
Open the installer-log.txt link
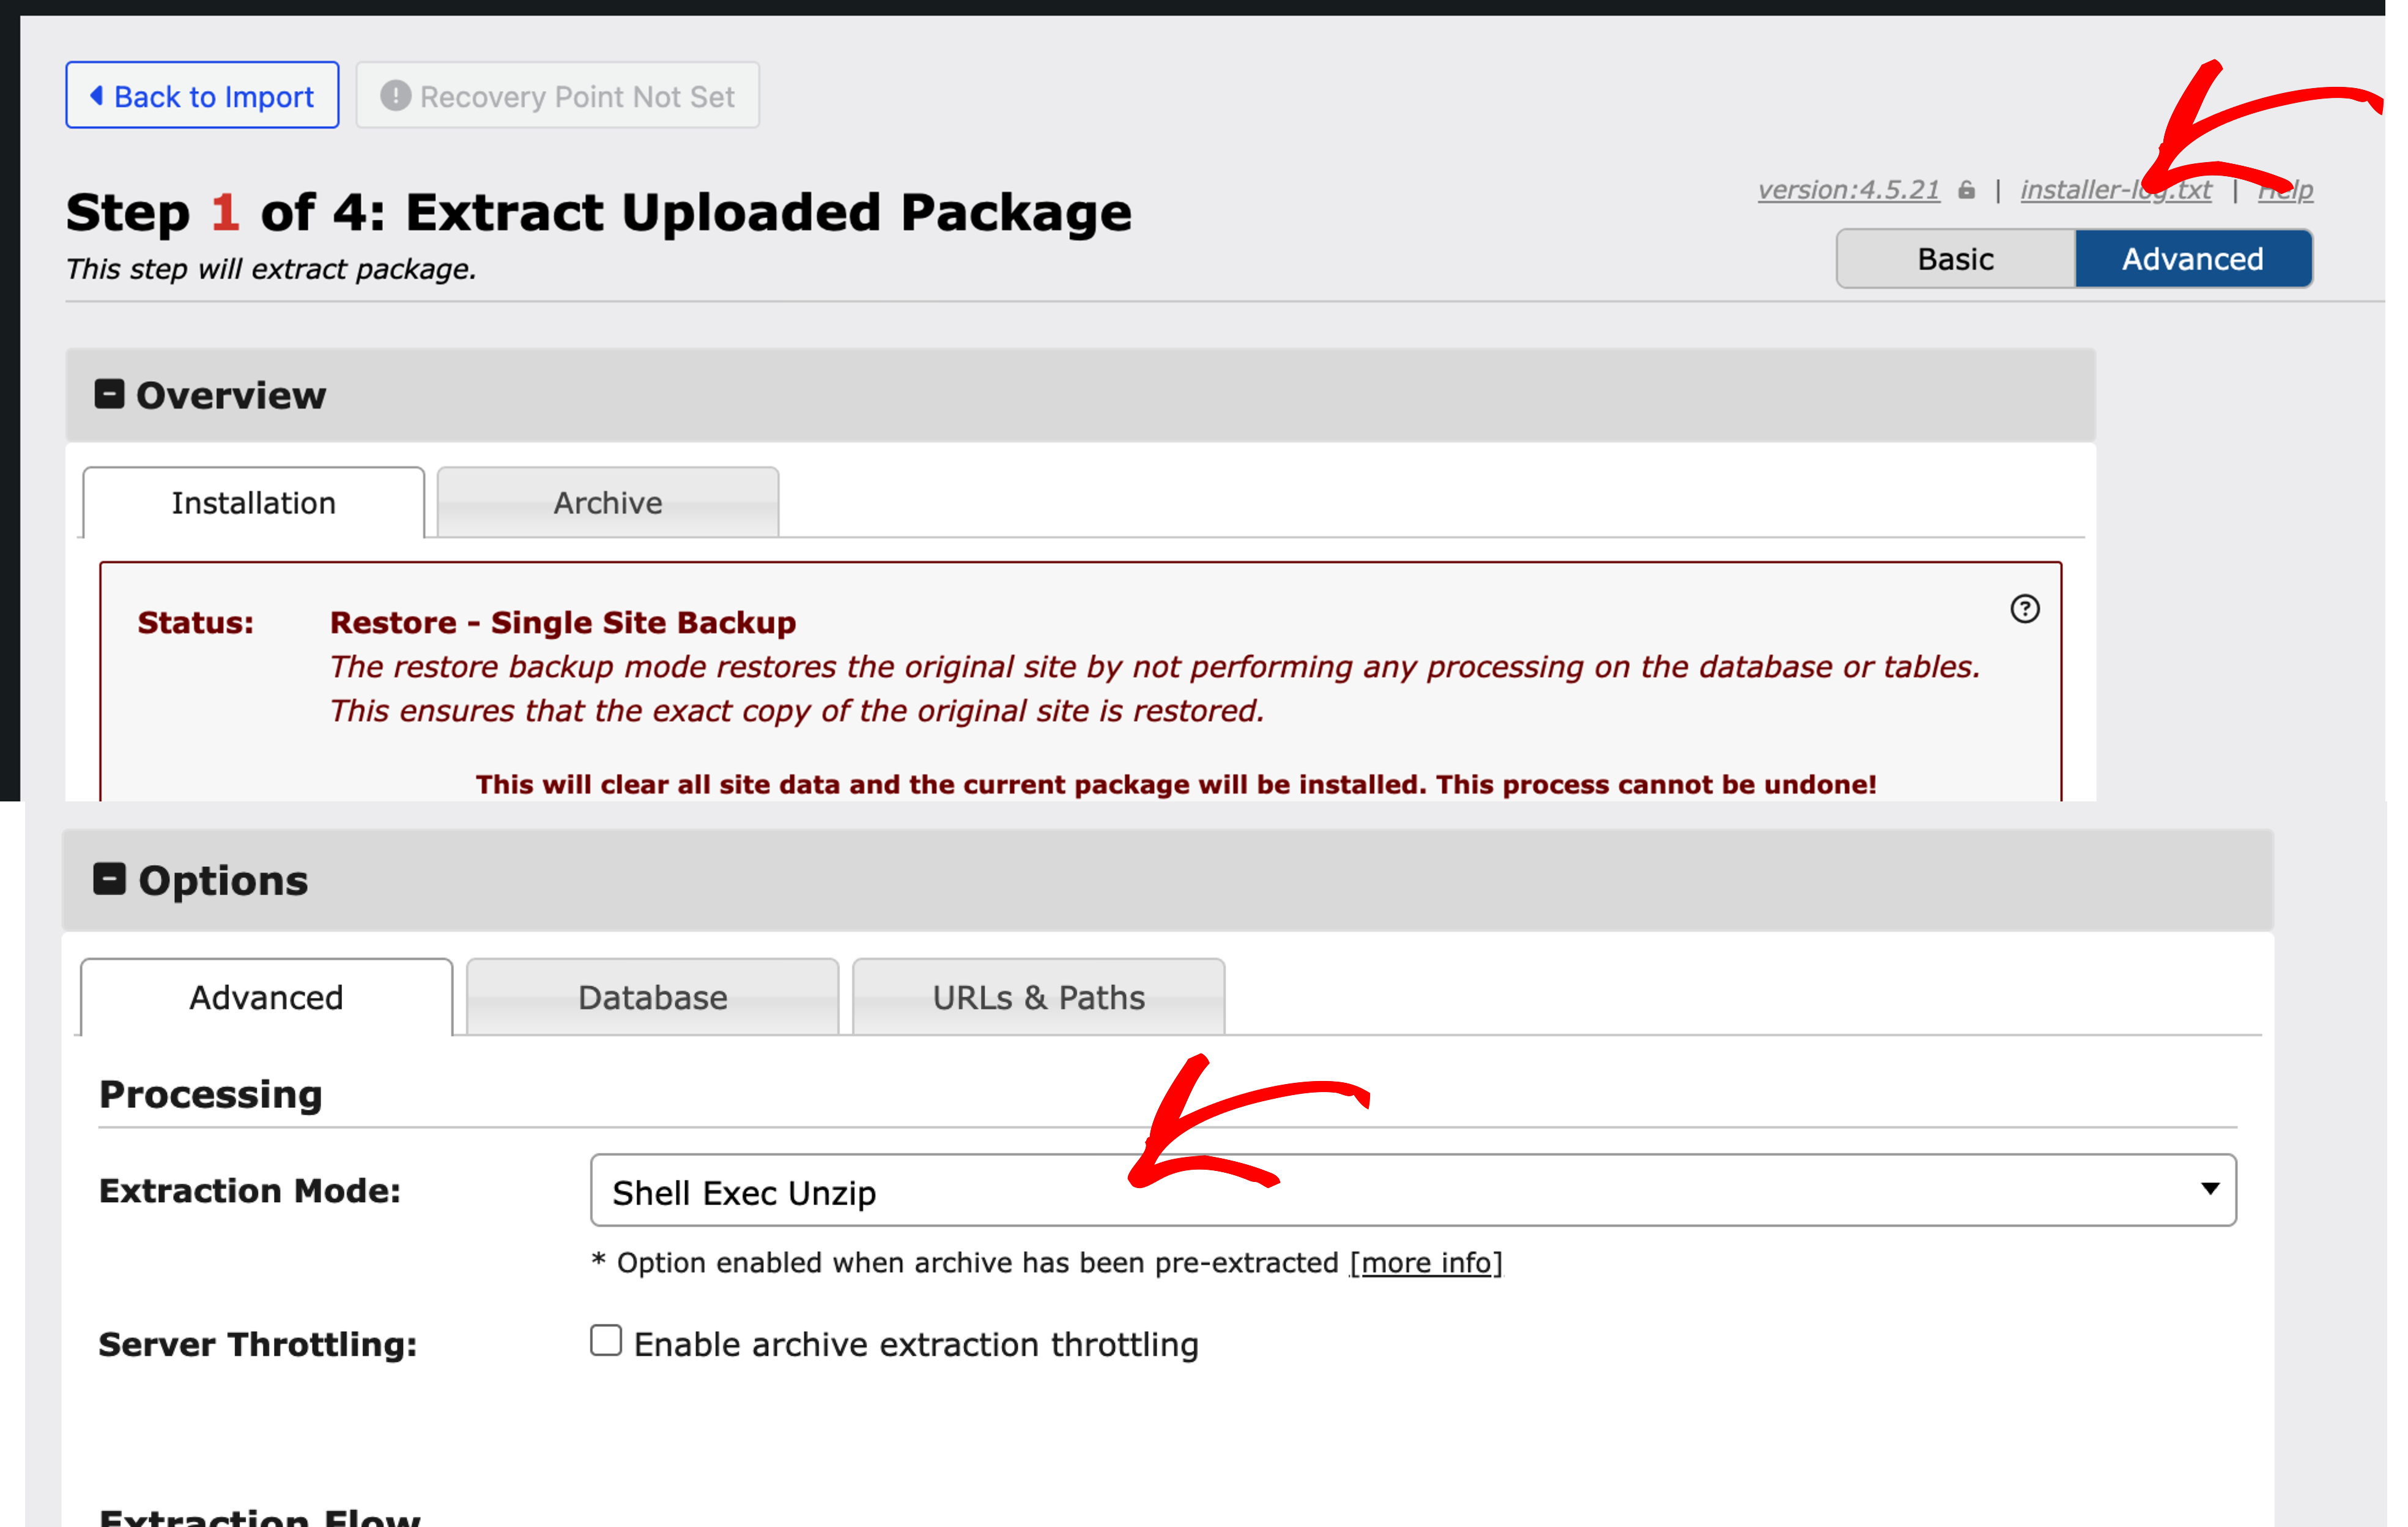point(2116,190)
